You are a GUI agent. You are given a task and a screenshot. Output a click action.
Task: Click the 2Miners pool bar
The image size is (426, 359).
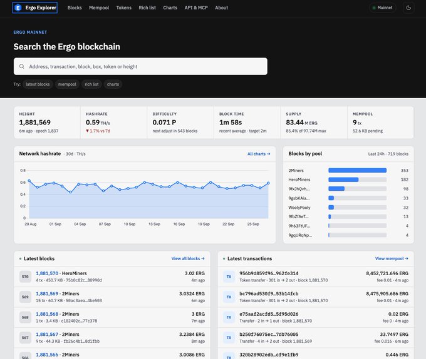point(357,170)
